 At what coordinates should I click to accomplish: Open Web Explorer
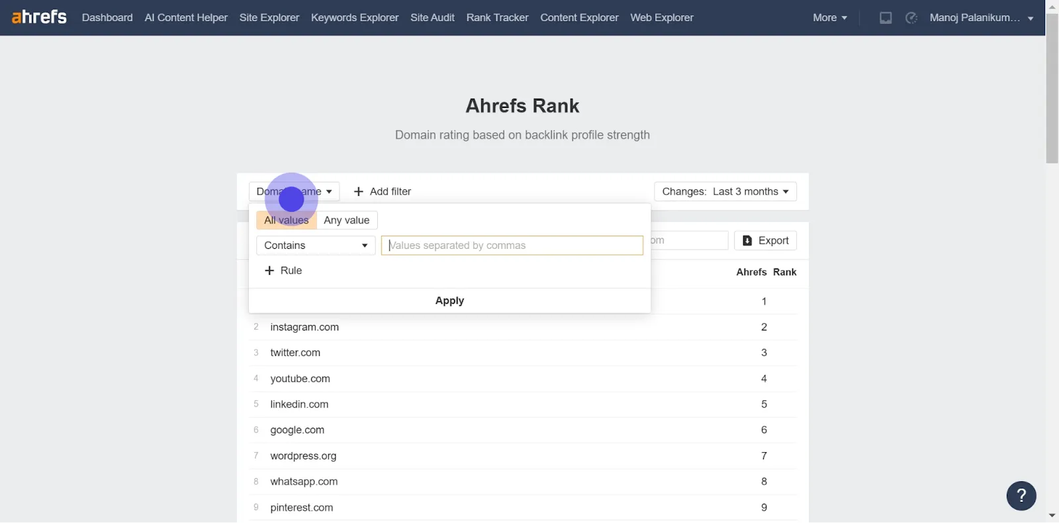click(662, 18)
